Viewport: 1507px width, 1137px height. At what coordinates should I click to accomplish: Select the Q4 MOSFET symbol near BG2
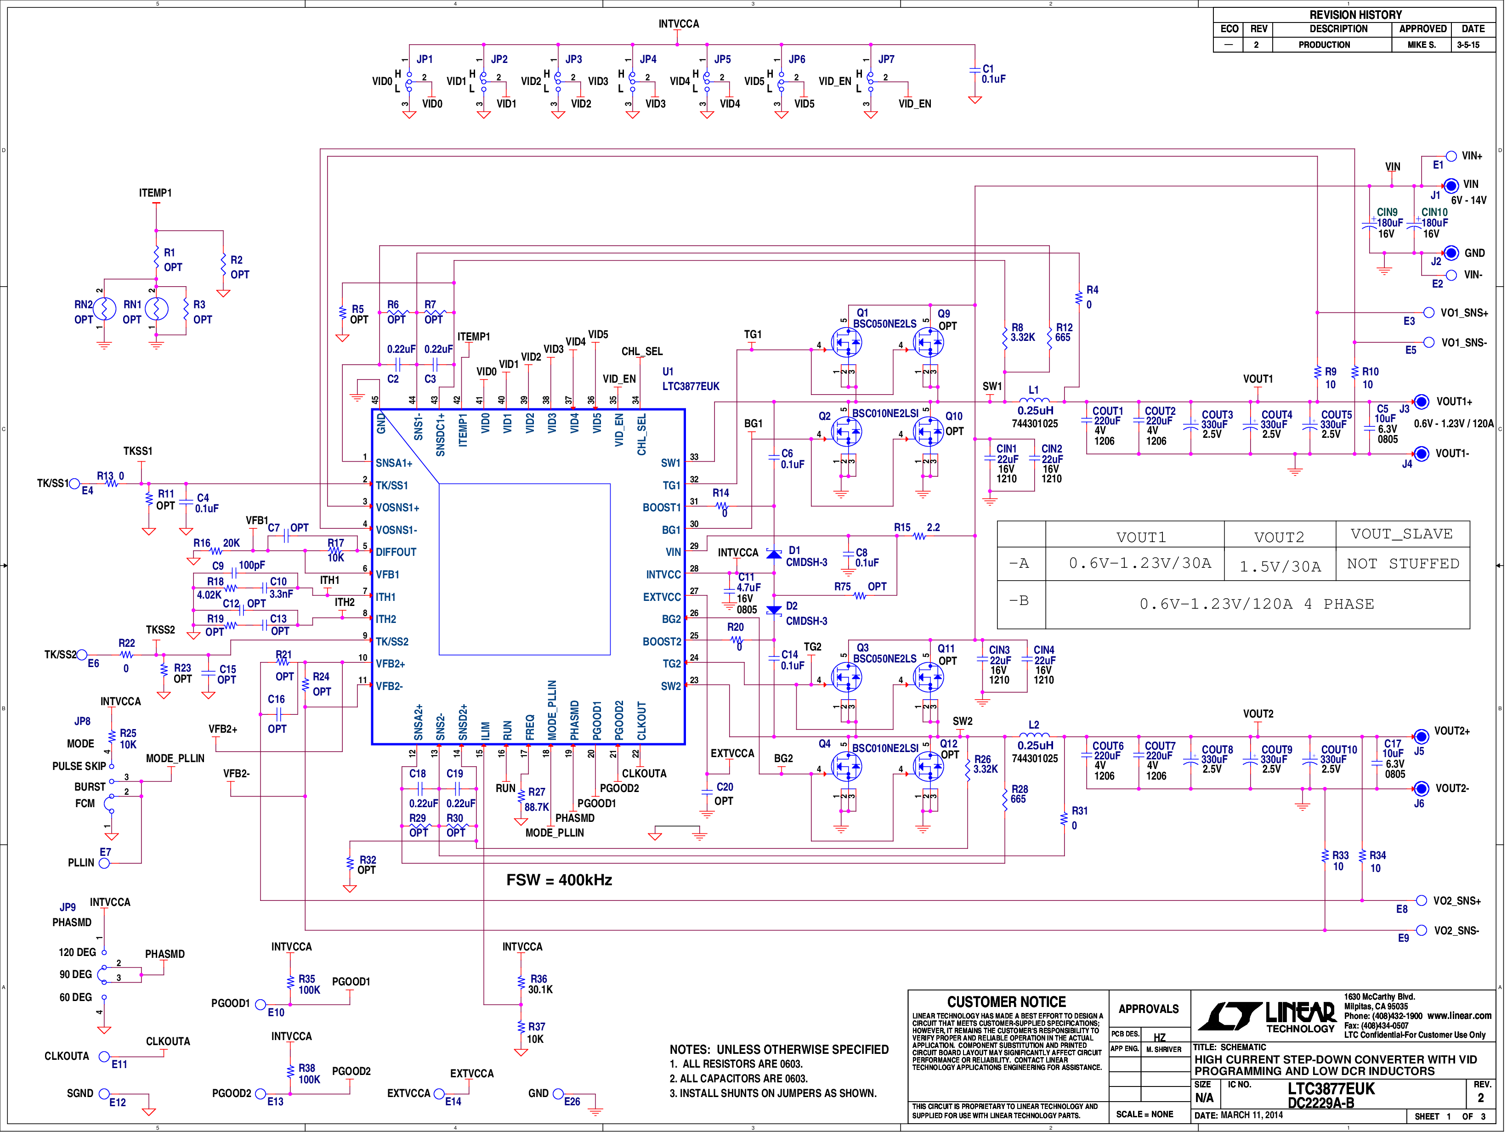[847, 767]
